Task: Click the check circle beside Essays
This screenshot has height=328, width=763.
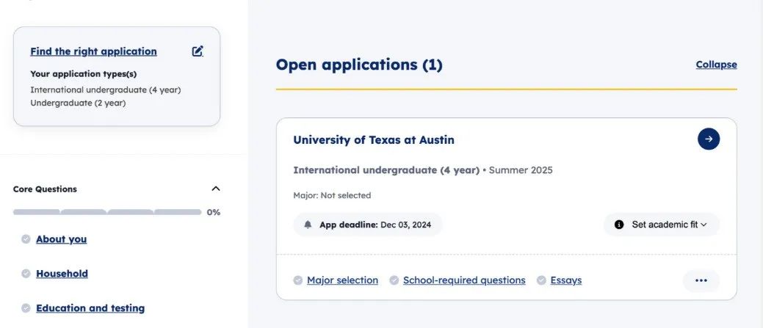Action: point(541,280)
